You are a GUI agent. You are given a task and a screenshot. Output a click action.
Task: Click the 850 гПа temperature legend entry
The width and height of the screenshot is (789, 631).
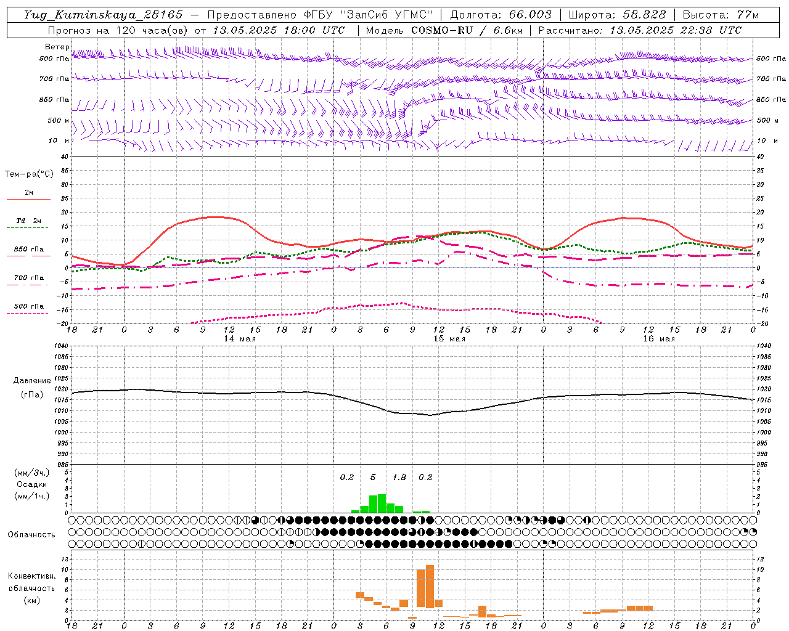[28, 250]
